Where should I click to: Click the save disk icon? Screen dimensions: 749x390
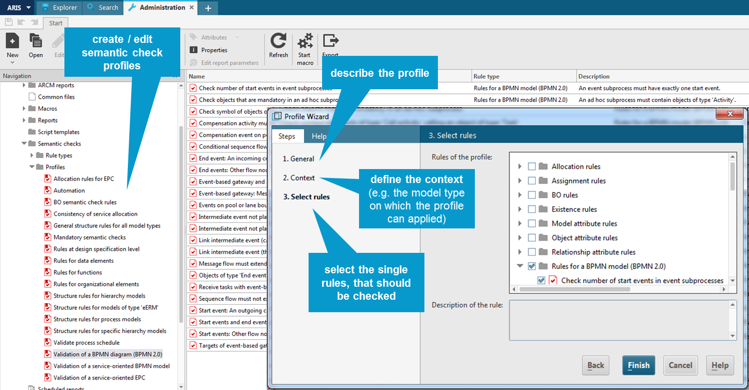coord(8,22)
